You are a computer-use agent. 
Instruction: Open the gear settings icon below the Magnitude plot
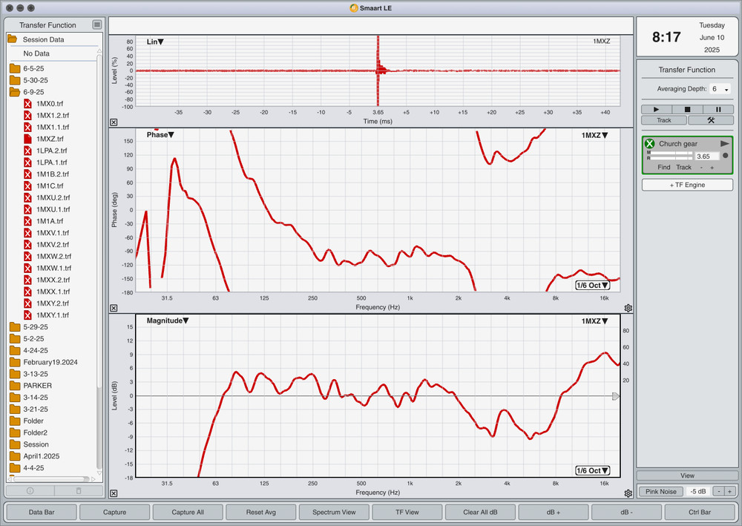coord(628,492)
